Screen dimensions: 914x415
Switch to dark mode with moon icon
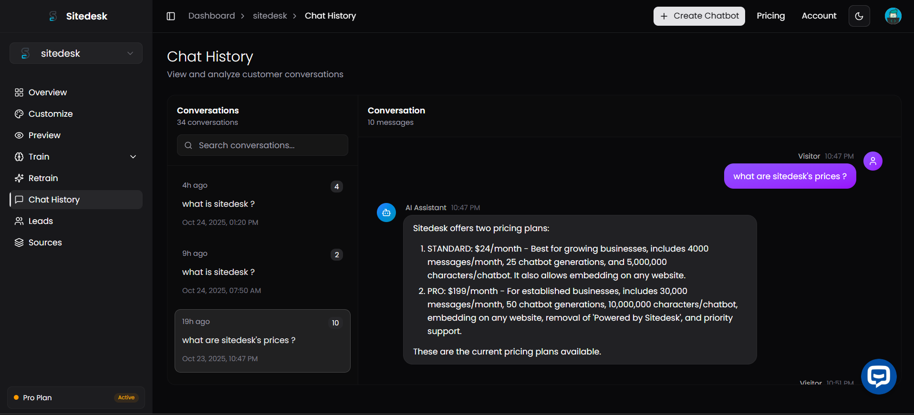859,16
